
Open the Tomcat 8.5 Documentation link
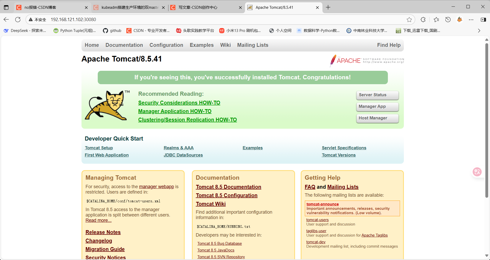coord(228,187)
